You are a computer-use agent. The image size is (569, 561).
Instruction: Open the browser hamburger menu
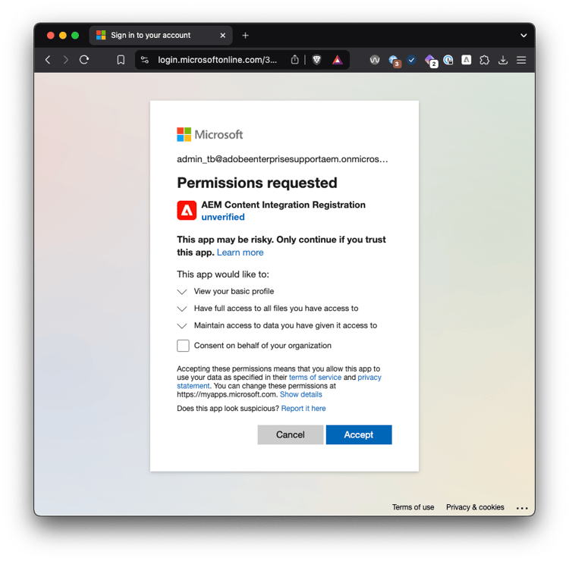[521, 60]
